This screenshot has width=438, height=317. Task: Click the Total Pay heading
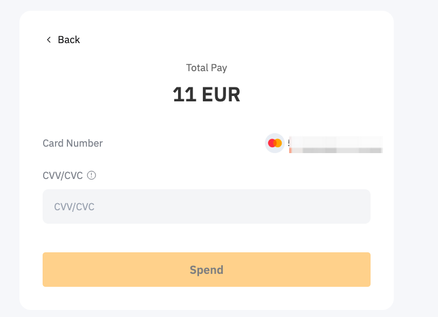coord(207,67)
